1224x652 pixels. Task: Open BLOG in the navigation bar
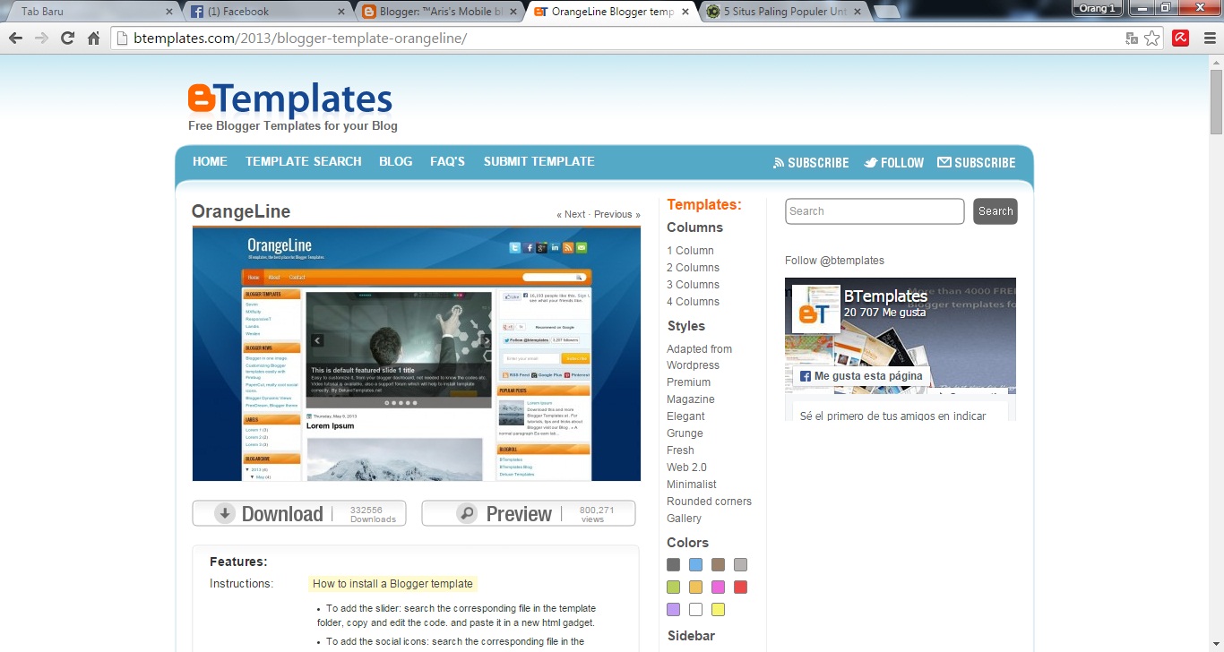(396, 161)
